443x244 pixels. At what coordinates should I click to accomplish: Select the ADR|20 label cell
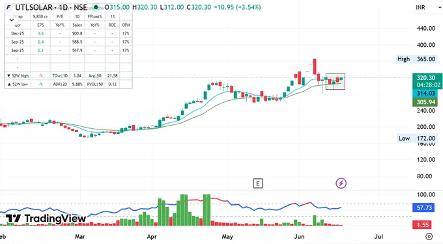pos(60,85)
